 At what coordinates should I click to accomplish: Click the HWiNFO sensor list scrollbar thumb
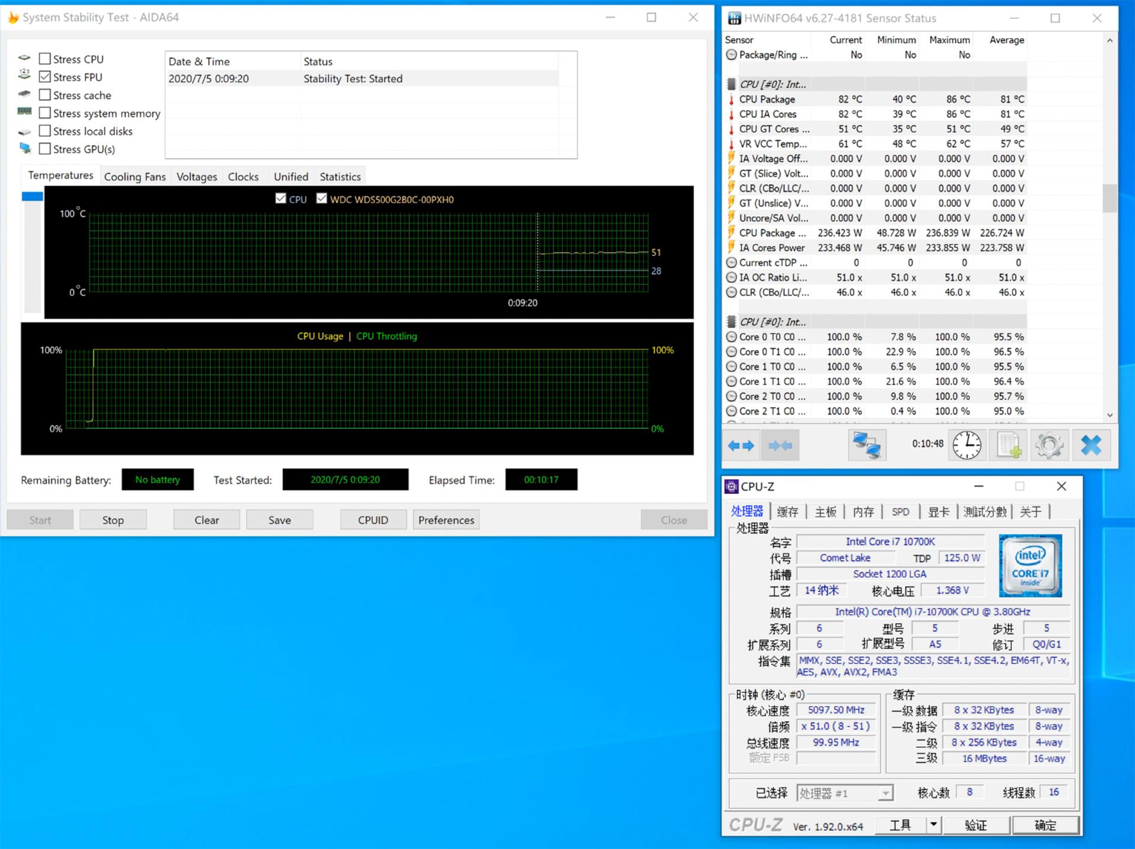1110,198
